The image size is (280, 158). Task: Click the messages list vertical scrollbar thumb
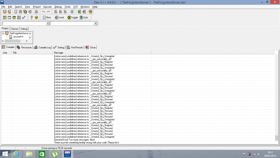pos(277,138)
